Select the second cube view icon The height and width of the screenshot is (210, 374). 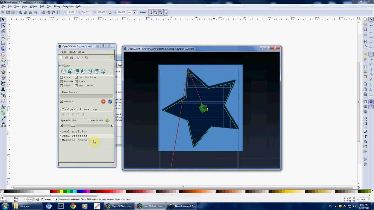pos(70,71)
